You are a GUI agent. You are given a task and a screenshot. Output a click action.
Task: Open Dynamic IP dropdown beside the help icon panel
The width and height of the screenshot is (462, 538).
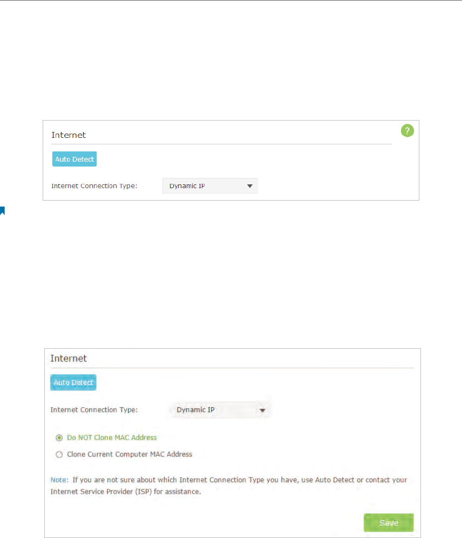(210, 185)
